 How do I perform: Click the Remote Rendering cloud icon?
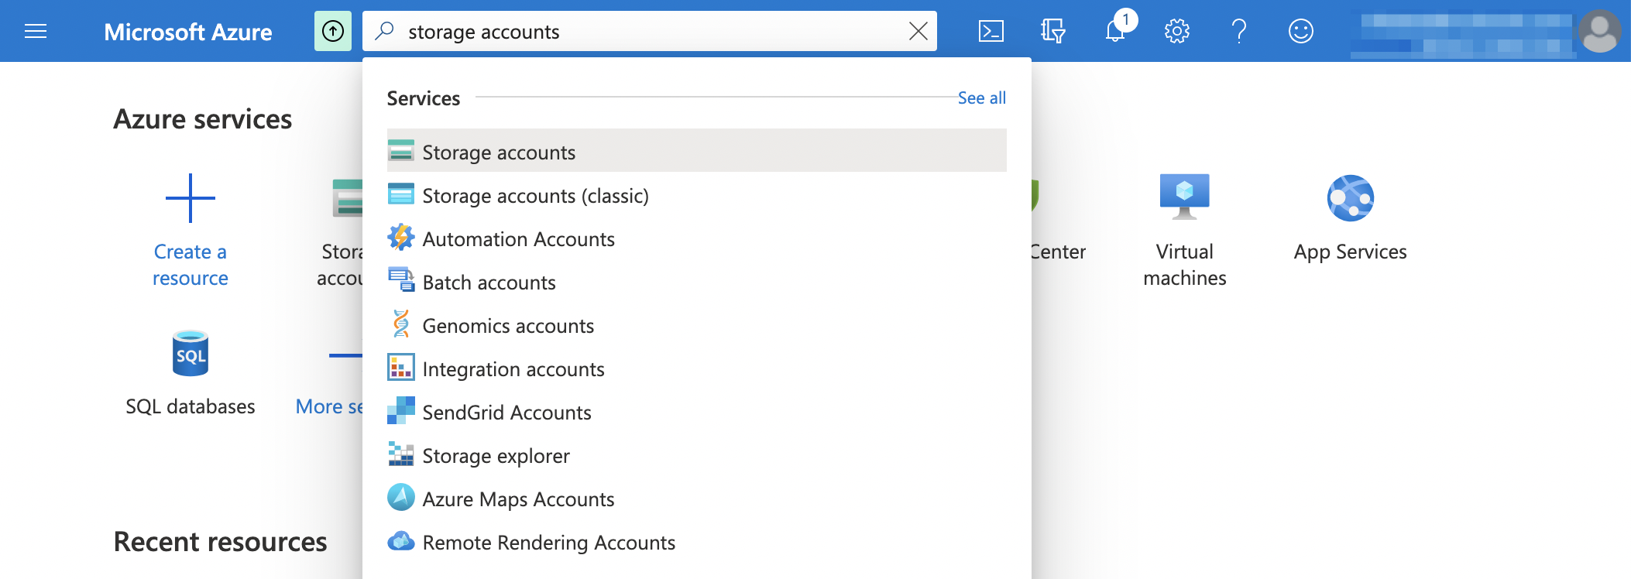point(401,540)
